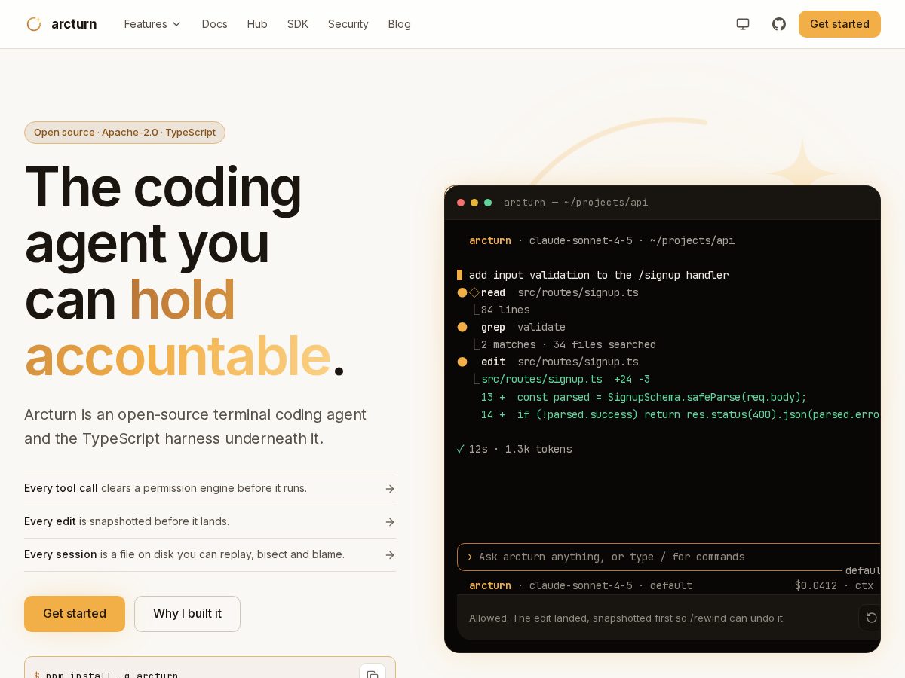Click 'add input validation to the /signup handler' prompt
The image size is (905, 678).
coord(599,275)
